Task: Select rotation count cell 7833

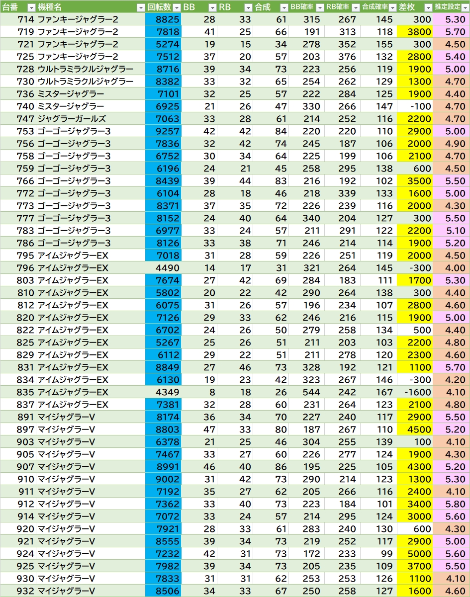Action: 163,579
